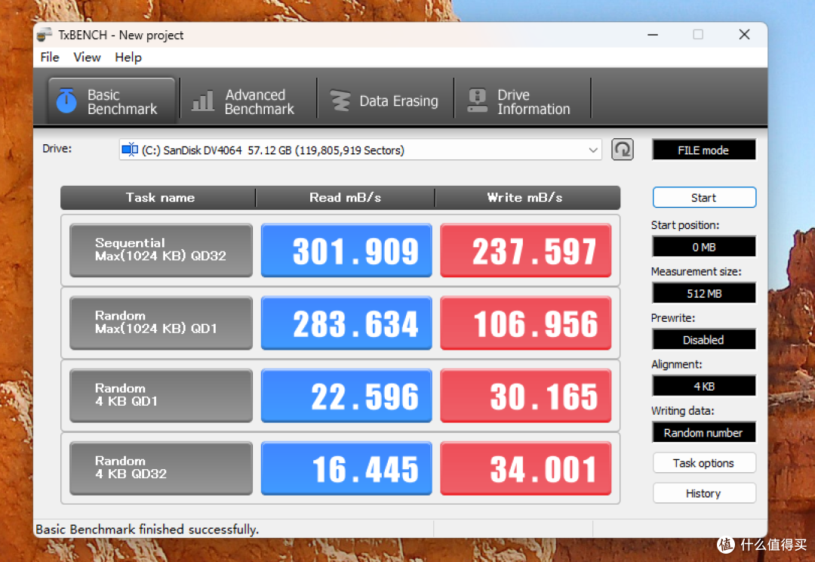Open the History window
The height and width of the screenshot is (562, 815).
(x=704, y=493)
